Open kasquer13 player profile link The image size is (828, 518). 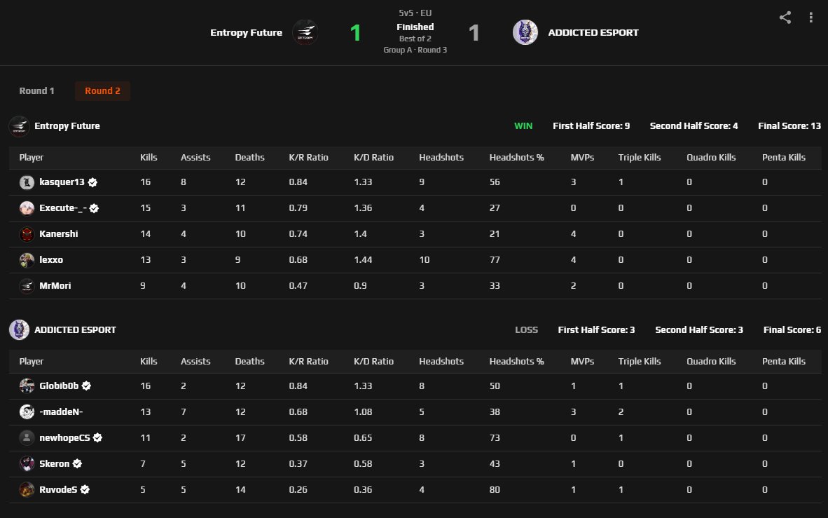coord(62,182)
